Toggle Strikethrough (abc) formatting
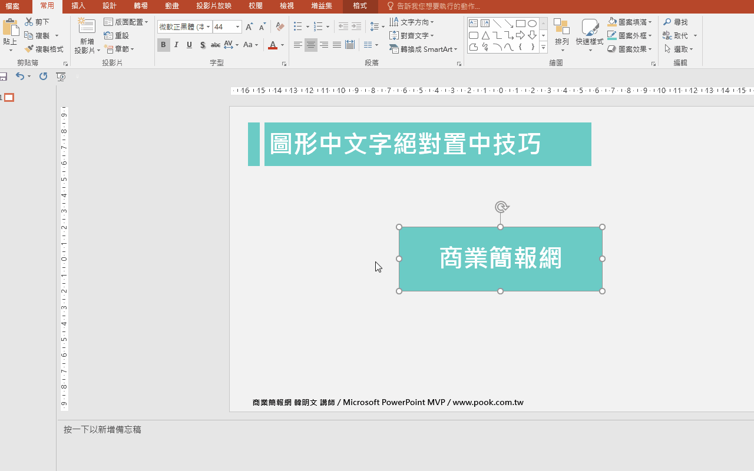 tap(216, 45)
